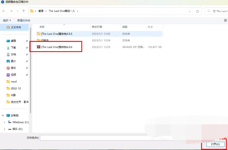
Task: Collapse the 此电脑 tree node
Action: tap(3, 115)
